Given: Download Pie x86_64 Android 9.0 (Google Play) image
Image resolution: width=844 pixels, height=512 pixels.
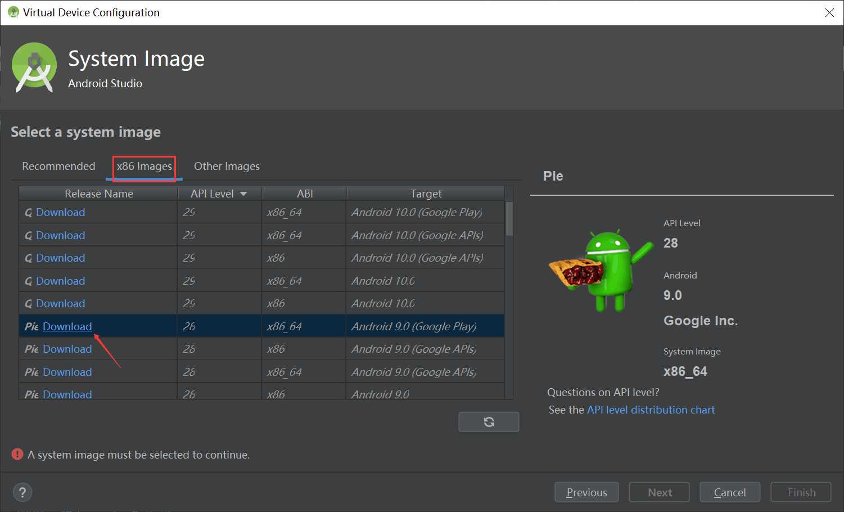Looking at the screenshot, I should (x=67, y=326).
